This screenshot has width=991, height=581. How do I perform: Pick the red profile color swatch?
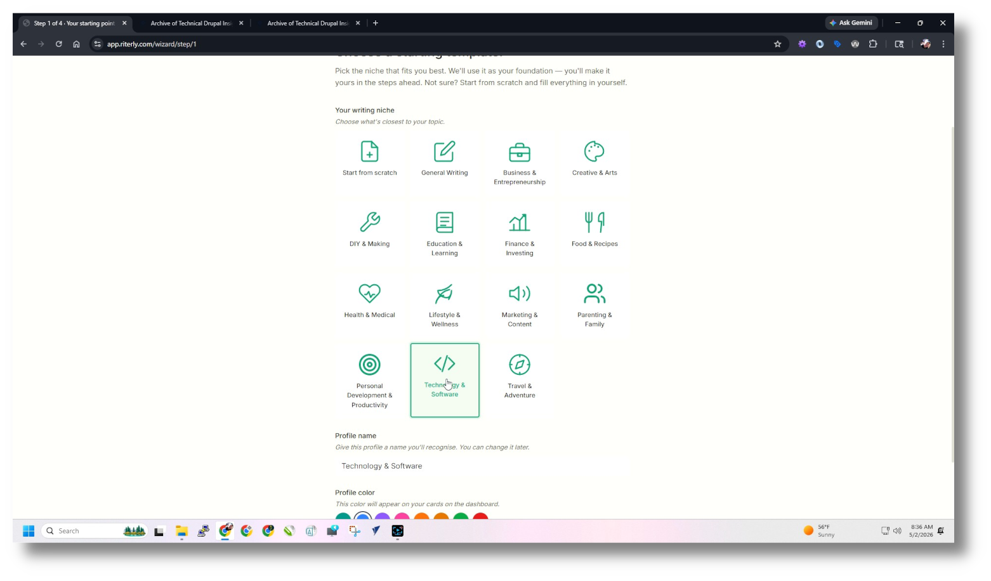[481, 517]
